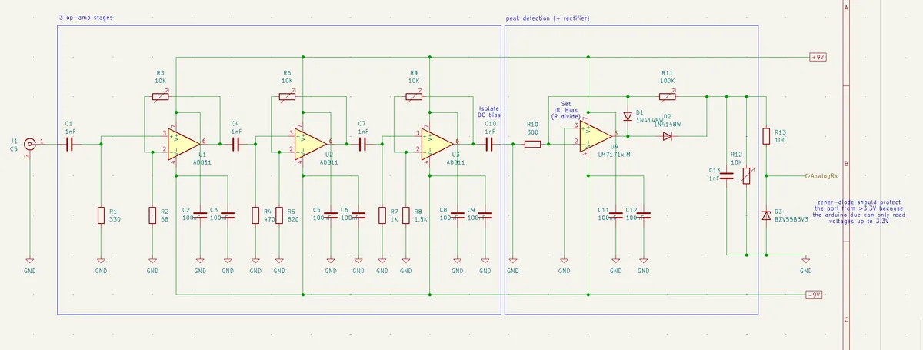This screenshot has width=923, height=350.
Task: Click the 'Isolate DC bias' annotation
Action: click(x=490, y=112)
